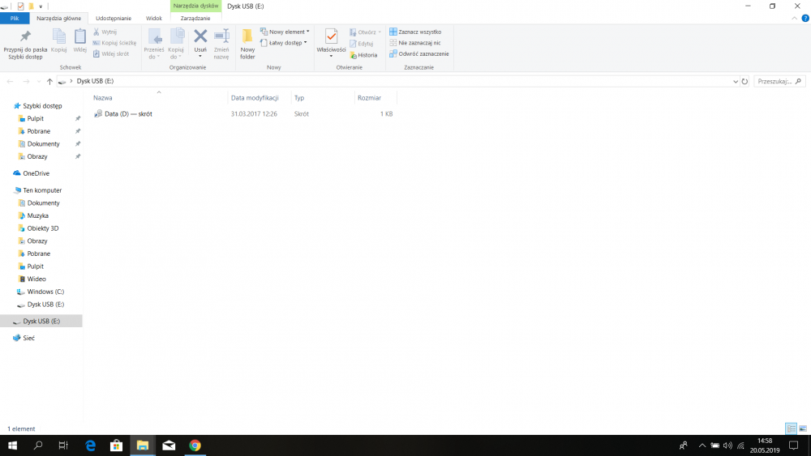The width and height of the screenshot is (811, 456).
Task: Click the OneDrive cloud item in sidebar
Action: [36, 173]
